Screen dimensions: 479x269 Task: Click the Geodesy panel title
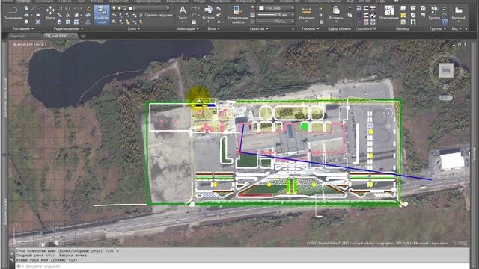(x=402, y=28)
